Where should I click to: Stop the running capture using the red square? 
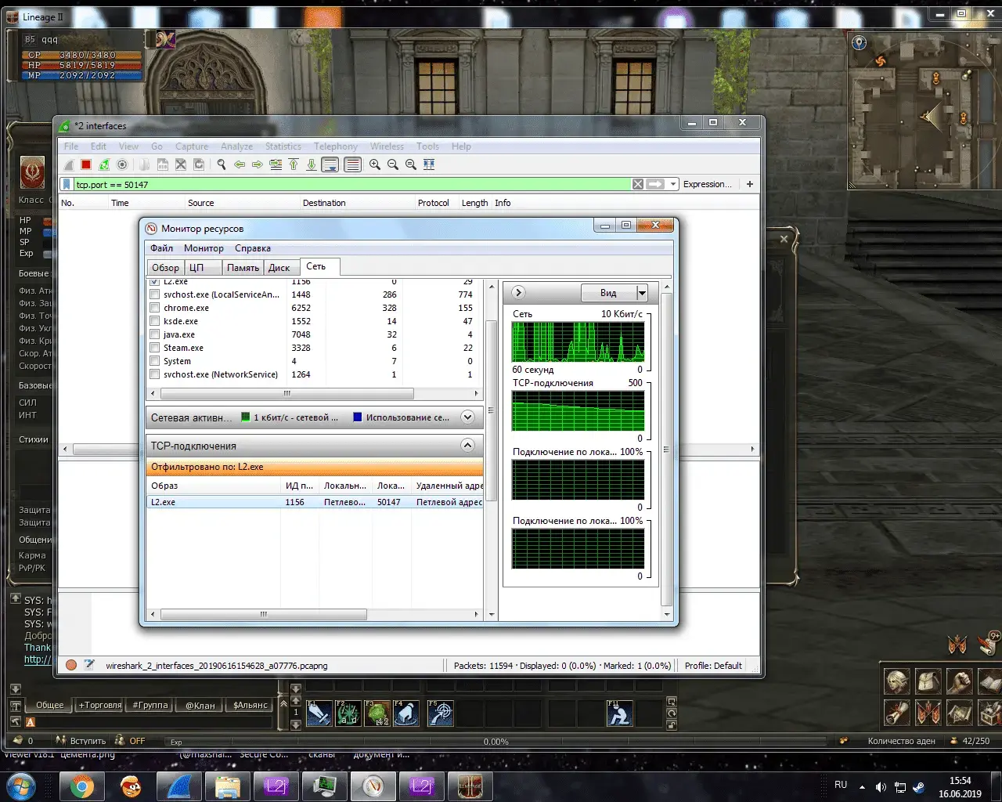pyautogui.click(x=86, y=164)
